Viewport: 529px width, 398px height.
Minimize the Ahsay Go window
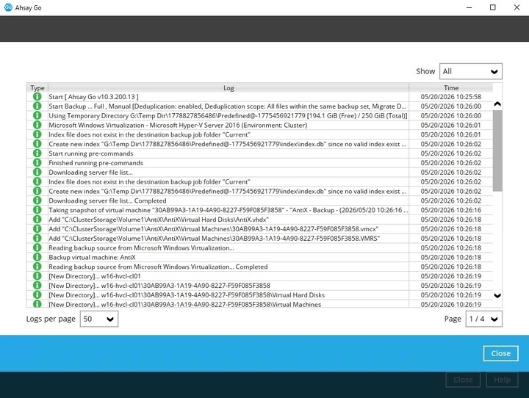(469, 7)
